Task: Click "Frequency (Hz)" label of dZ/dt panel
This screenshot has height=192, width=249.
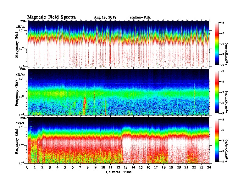Action: 17,141
